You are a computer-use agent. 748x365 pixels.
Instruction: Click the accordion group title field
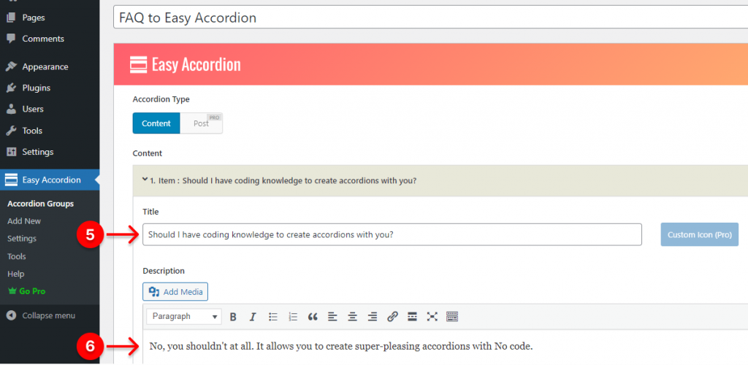(430, 18)
